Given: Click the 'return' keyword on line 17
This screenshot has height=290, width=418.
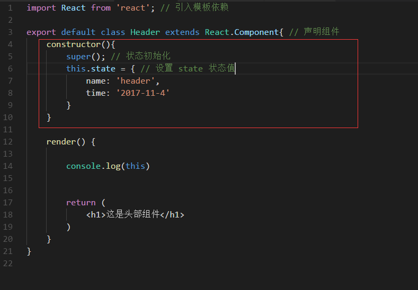Looking at the screenshot, I should point(81,203).
